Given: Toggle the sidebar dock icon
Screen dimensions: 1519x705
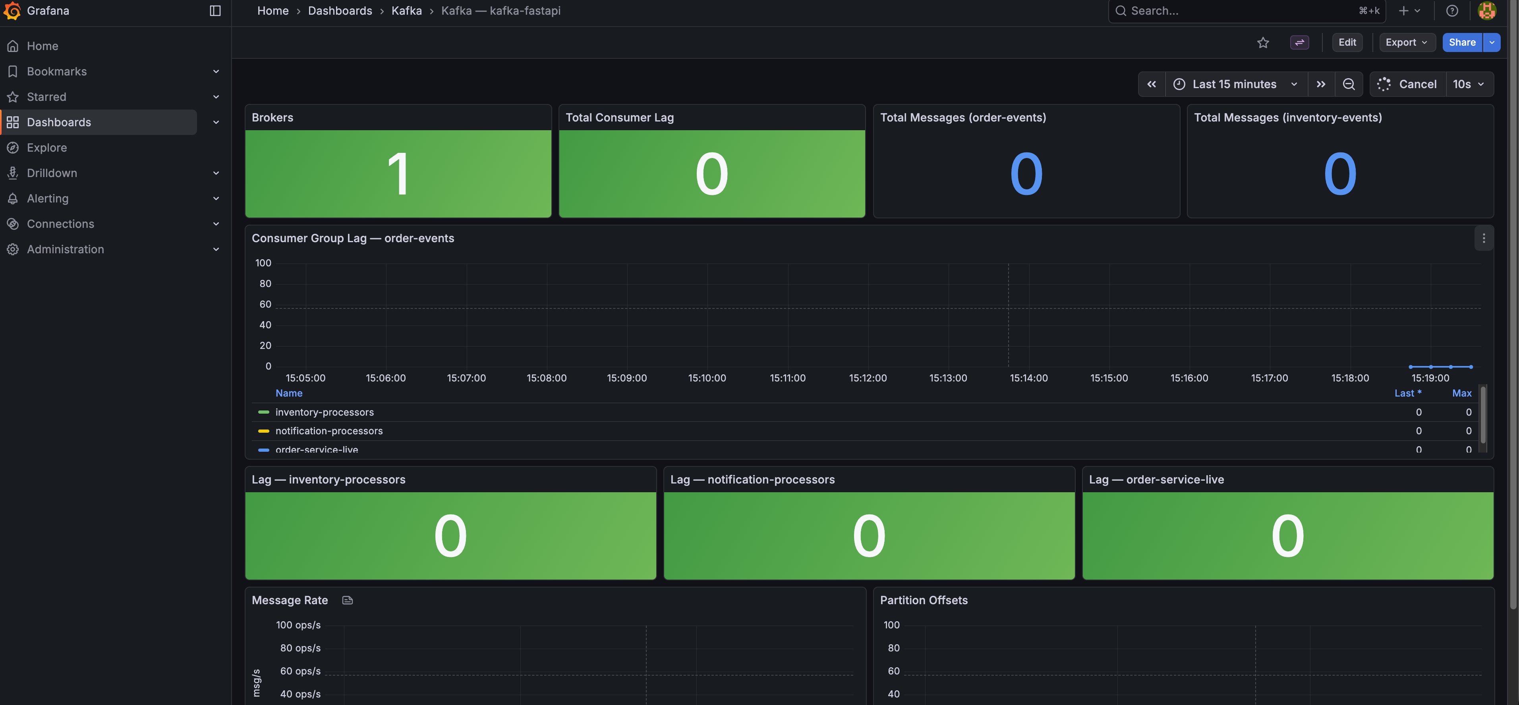Looking at the screenshot, I should coord(215,11).
